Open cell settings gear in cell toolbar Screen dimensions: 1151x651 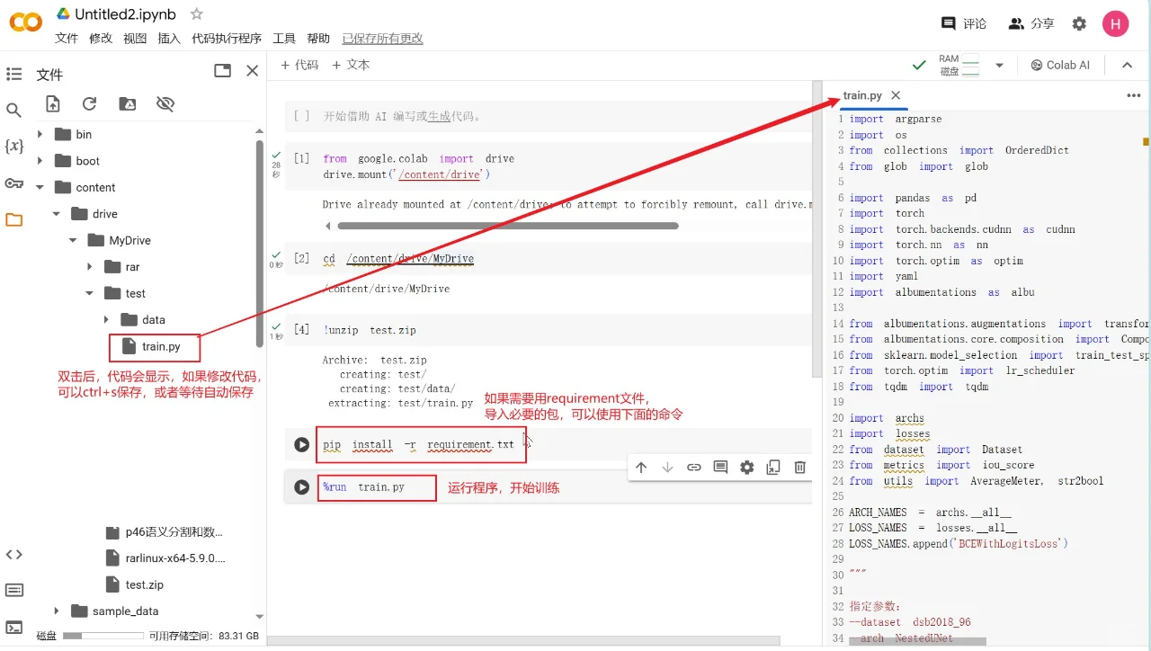[746, 468]
